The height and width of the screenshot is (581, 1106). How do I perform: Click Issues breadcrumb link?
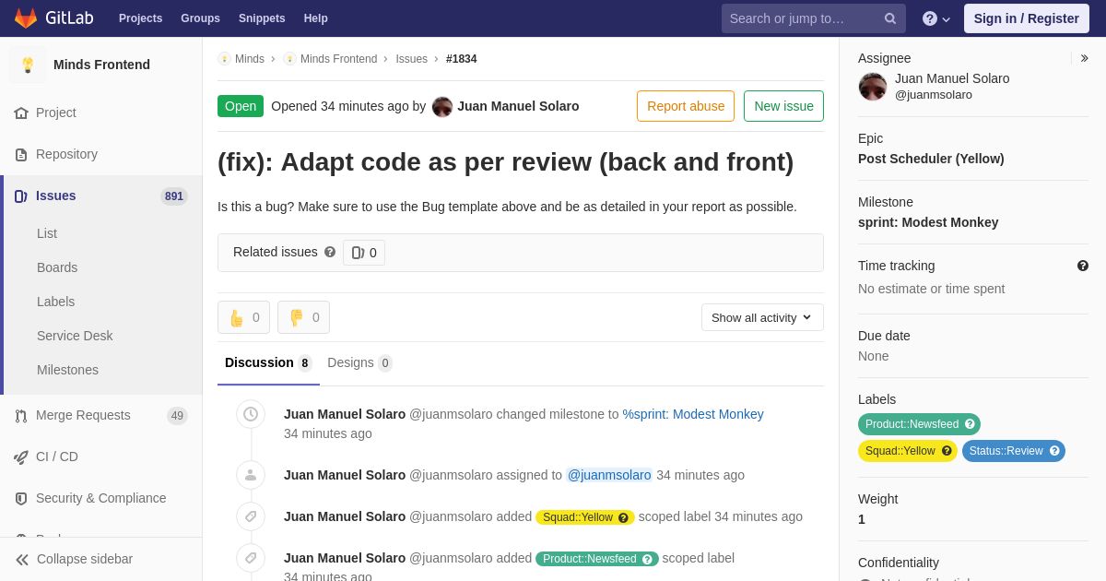[411, 59]
